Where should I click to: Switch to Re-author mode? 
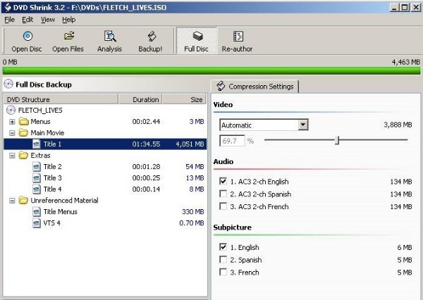coord(237,42)
